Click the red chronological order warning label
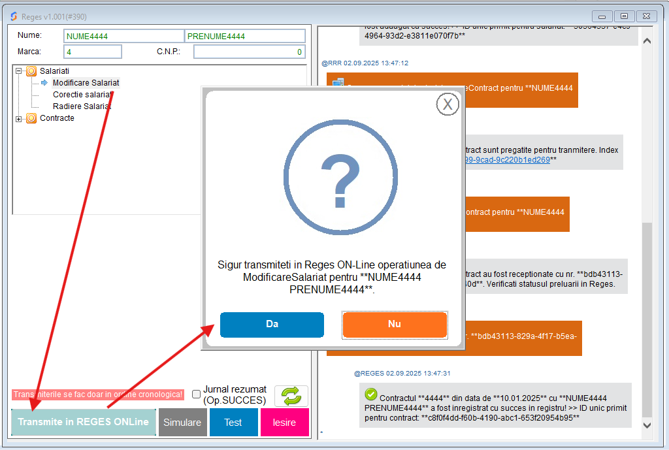This screenshot has height=450, width=669. pos(98,394)
